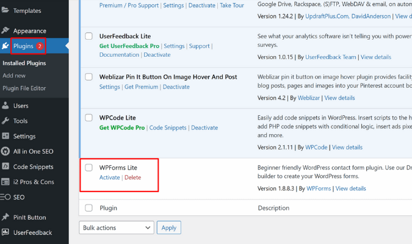
Task: Click the Templates folder icon in sidebar
Action: coord(5,10)
